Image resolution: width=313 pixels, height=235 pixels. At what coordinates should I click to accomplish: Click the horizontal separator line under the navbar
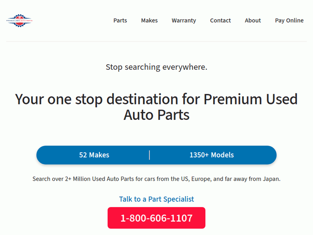(x=156, y=41)
